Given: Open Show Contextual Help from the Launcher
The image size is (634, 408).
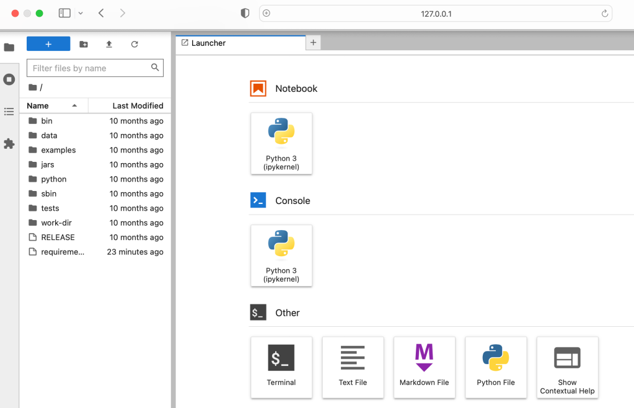Looking at the screenshot, I should click(x=567, y=367).
